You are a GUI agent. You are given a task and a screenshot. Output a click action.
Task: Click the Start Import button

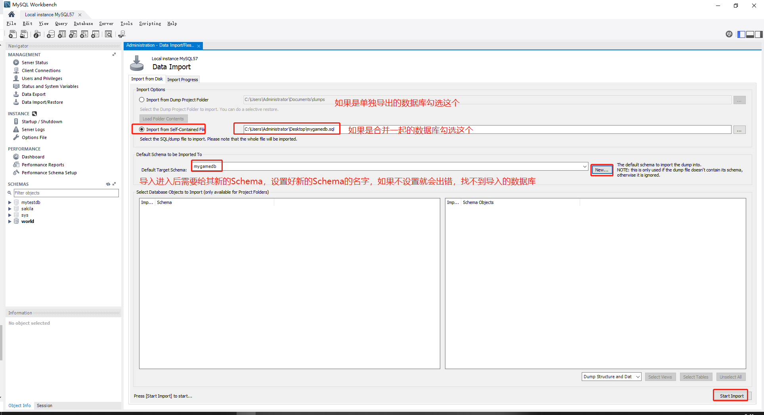(x=730, y=396)
